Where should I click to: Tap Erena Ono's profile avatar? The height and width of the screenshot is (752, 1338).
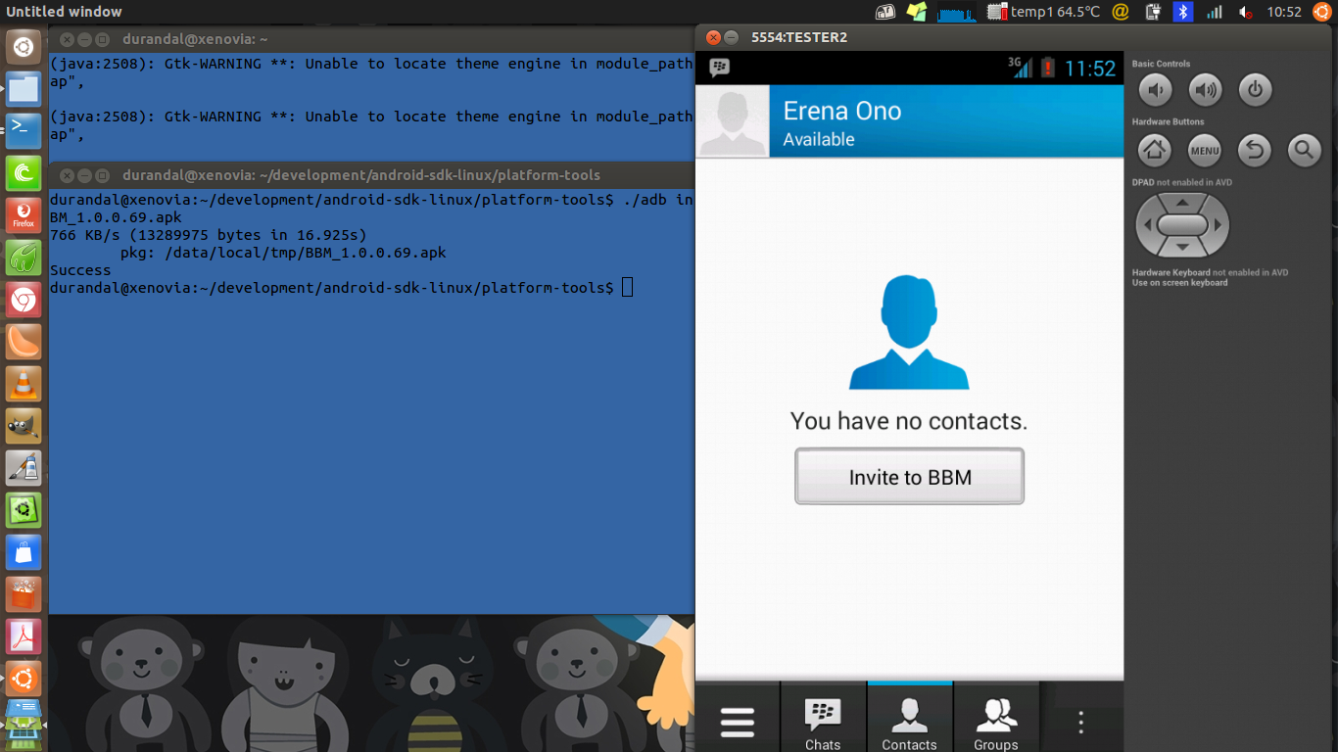[x=733, y=121]
